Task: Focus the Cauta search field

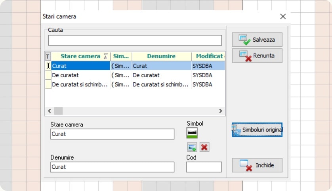Action: [x=135, y=40]
